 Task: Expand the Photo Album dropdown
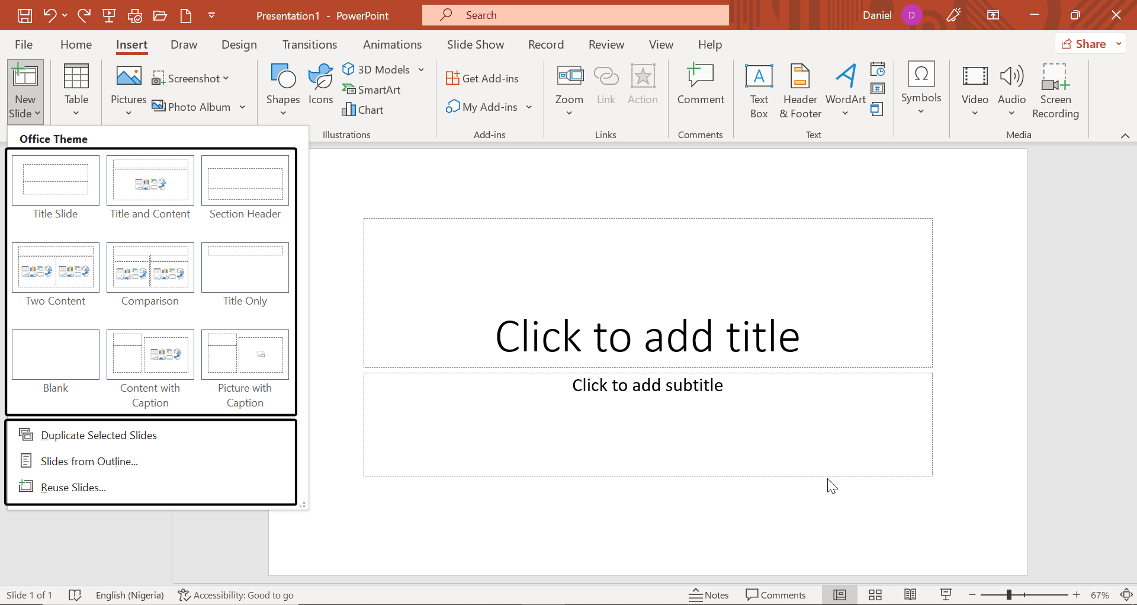click(x=242, y=107)
